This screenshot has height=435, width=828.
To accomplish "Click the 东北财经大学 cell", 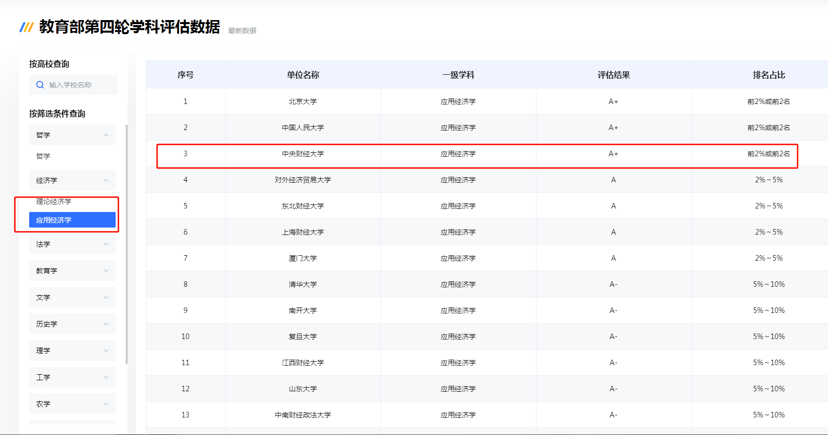I will pyautogui.click(x=303, y=206).
